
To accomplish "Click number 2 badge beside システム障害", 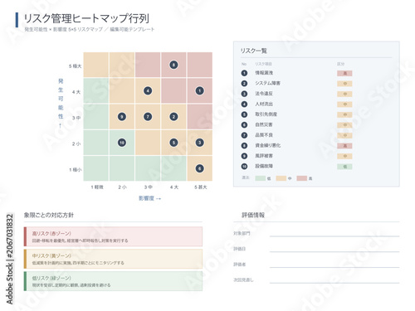I will click(244, 83).
